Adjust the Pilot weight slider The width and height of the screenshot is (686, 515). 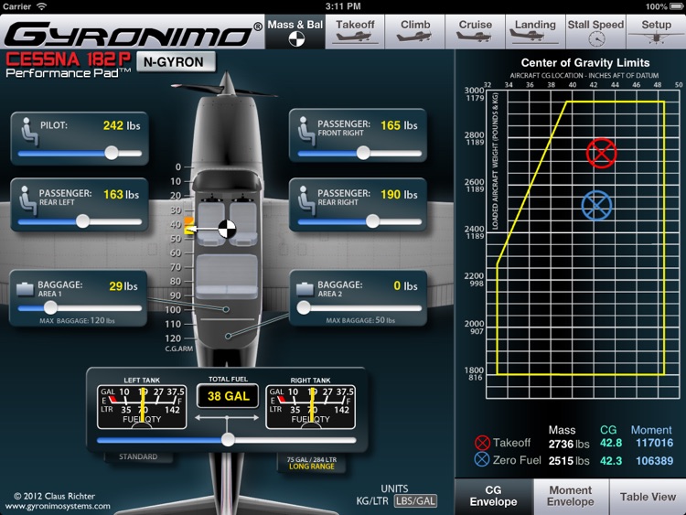coord(80,153)
